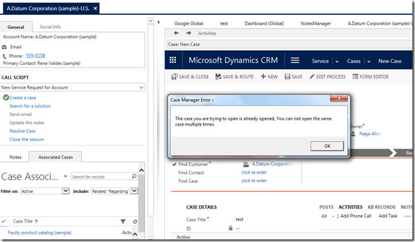The height and width of the screenshot is (242, 415).
Task: Close the A.Datum Corporation session tab
Action: (x=95, y=8)
